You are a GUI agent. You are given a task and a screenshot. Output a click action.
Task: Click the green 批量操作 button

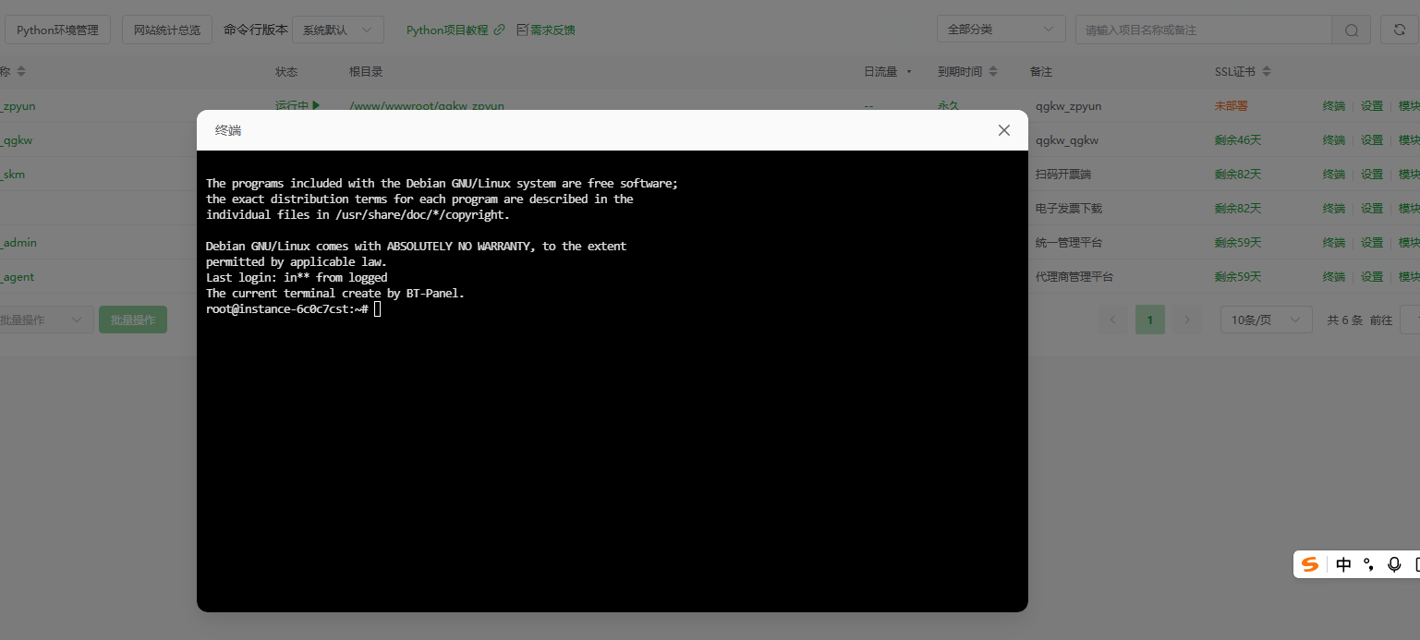click(x=133, y=320)
